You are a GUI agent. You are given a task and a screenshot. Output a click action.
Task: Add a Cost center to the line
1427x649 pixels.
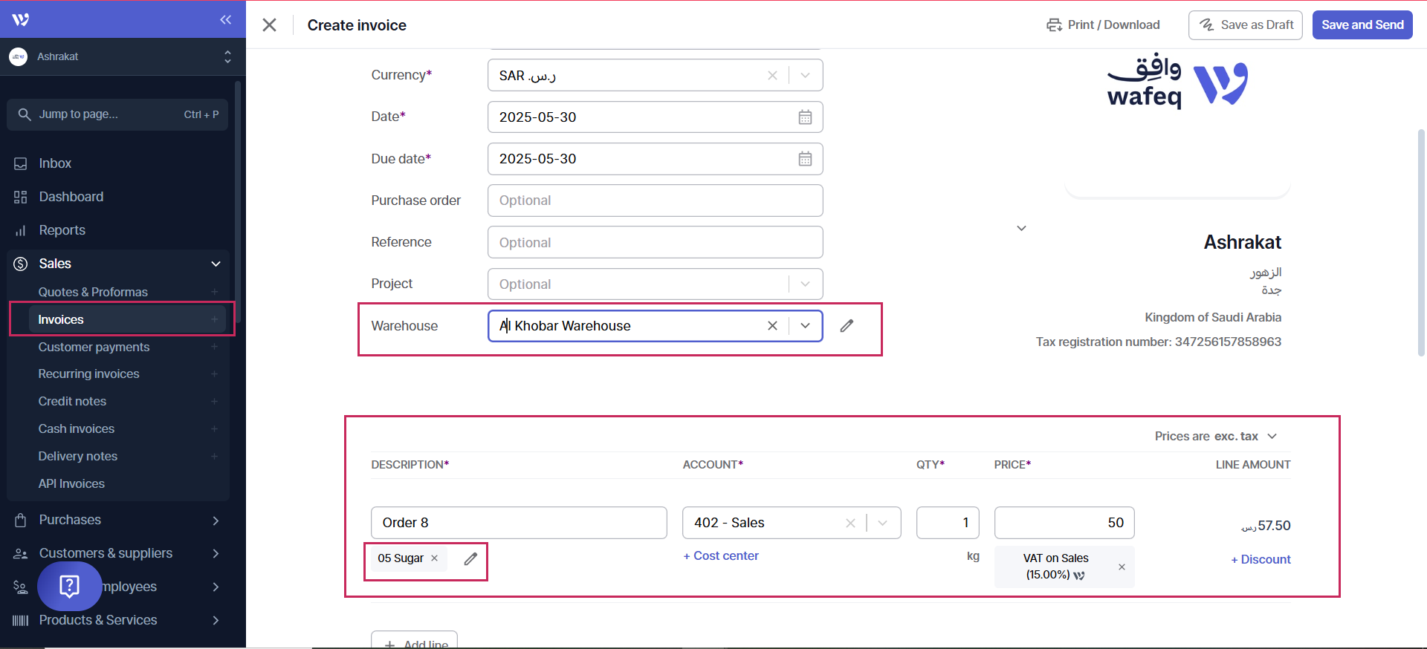(x=721, y=556)
